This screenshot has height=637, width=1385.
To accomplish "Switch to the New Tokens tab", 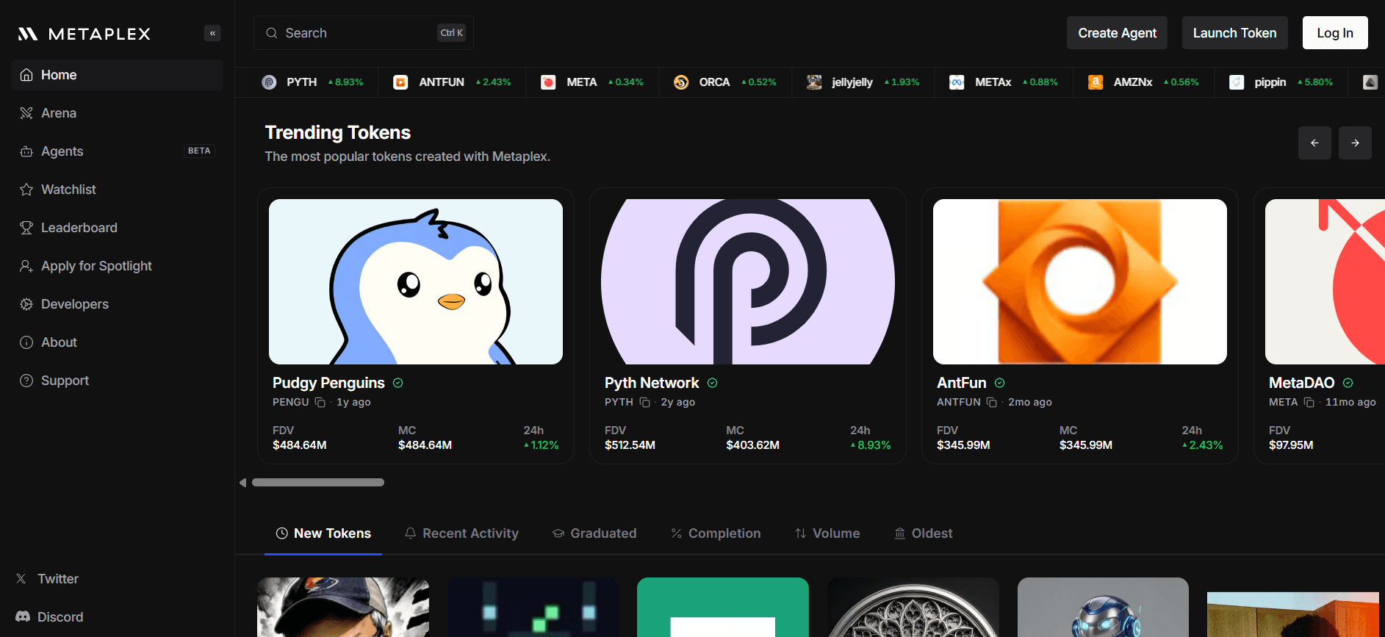I will point(323,533).
